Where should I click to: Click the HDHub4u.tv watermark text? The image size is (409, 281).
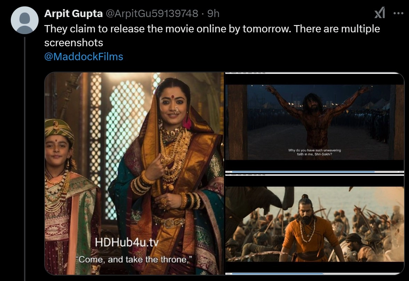pyautogui.click(x=127, y=242)
